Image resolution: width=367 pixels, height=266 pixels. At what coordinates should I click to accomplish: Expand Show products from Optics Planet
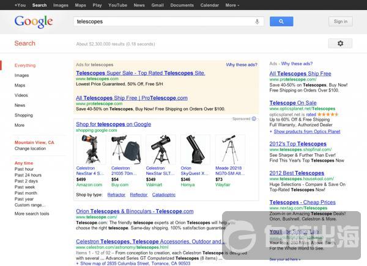[307, 132]
